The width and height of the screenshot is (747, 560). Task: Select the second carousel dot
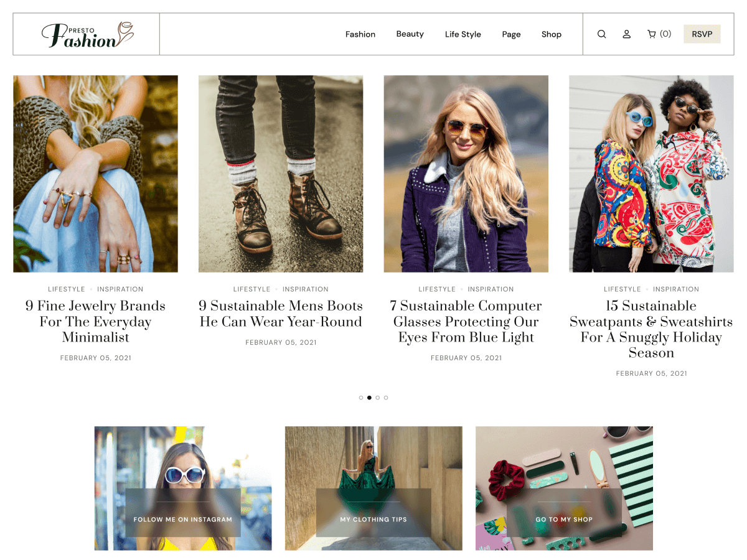[369, 398]
